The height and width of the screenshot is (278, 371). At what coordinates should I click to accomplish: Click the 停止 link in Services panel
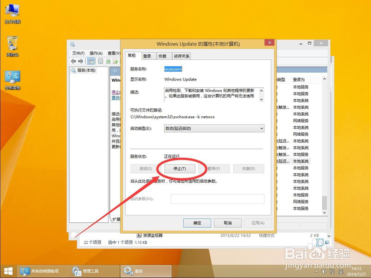point(116,92)
